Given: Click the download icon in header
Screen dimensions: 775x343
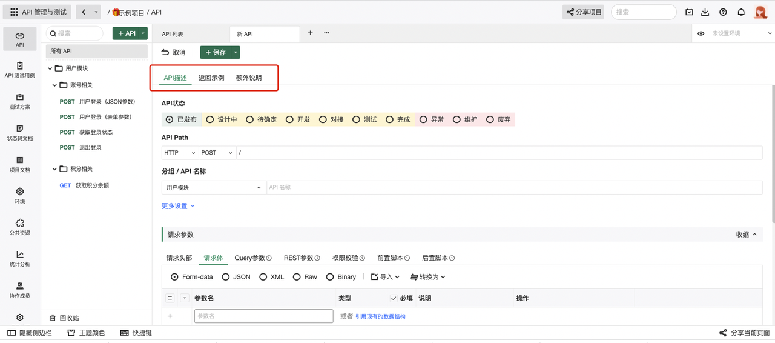Looking at the screenshot, I should pyautogui.click(x=705, y=12).
